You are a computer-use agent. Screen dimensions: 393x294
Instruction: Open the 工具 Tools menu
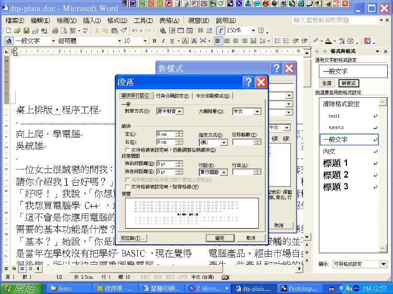144,20
